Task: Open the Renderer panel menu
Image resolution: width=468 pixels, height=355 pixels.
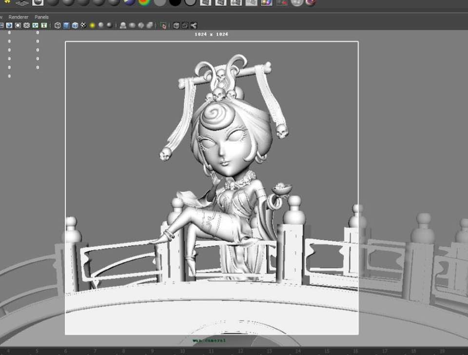Action: pyautogui.click(x=18, y=17)
